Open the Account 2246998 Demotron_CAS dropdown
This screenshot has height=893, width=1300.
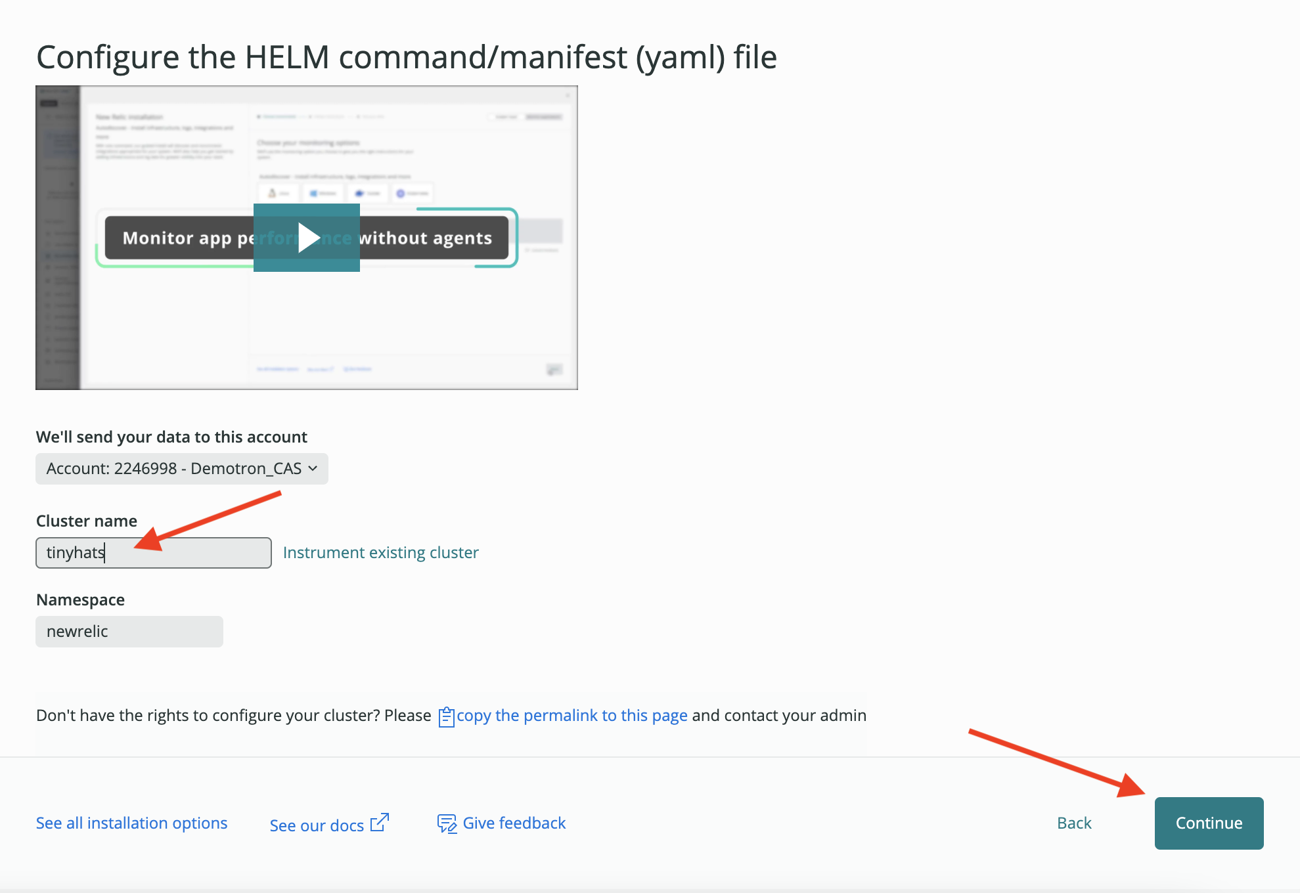182,469
